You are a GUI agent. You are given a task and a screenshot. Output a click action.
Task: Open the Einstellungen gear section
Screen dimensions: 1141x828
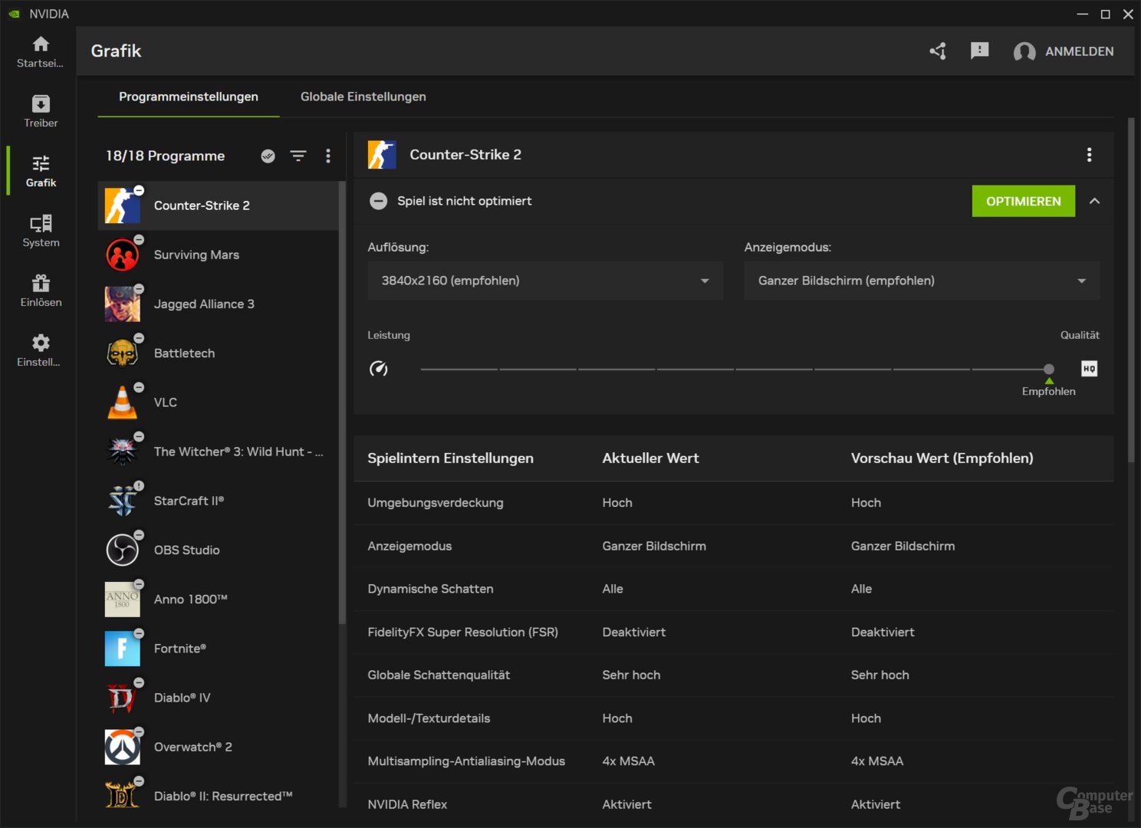[x=41, y=350]
